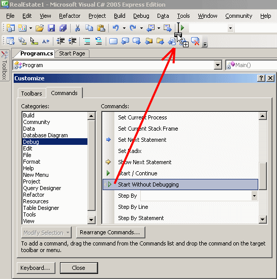277x279 pixels.
Task: Click the Add New Item toolbar icon
Action: (22, 28)
